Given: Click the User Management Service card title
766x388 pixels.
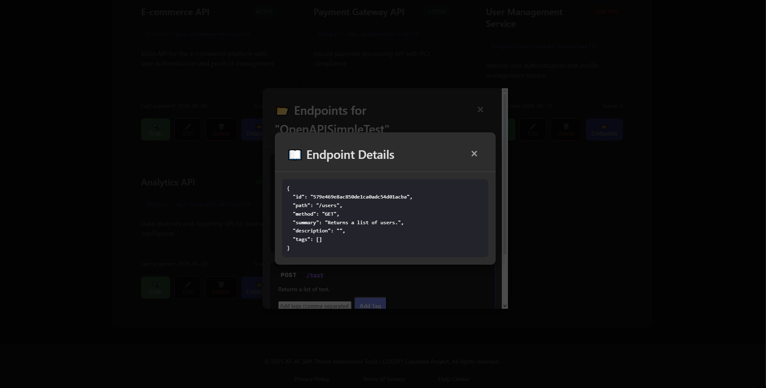Looking at the screenshot, I should pos(524,18).
